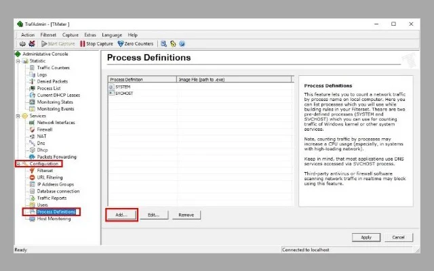
Task: Click the Remove button
Action: [186, 215]
